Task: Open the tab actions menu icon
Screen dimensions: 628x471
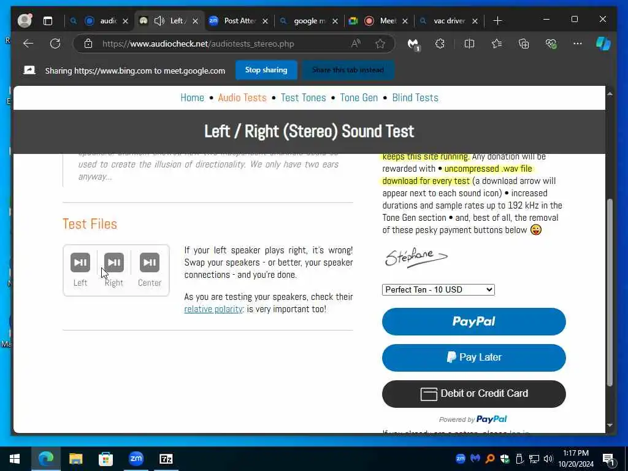Action: [48, 21]
